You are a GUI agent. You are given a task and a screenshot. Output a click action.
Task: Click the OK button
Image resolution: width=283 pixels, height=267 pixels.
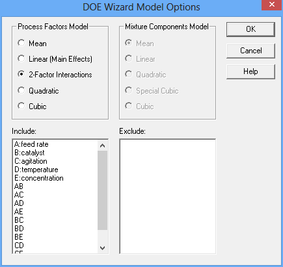(250, 29)
